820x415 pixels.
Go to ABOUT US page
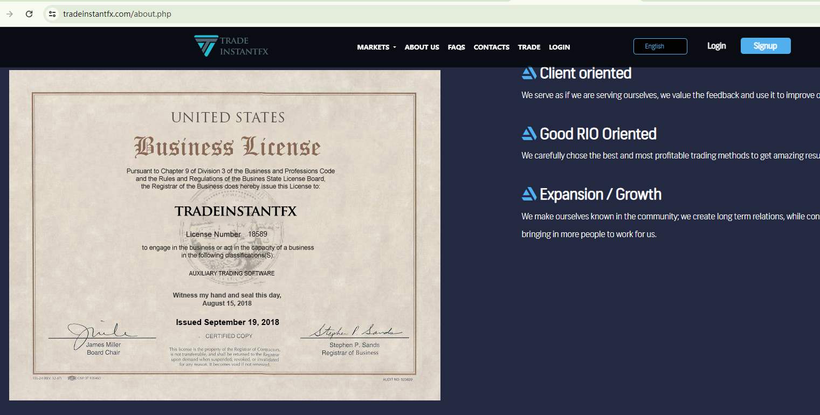tap(422, 47)
